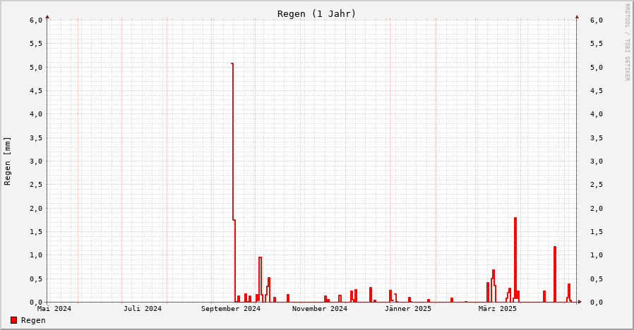The height and width of the screenshot is (330, 634).
Task: Click the "Regen" legend label
Action: (33, 320)
